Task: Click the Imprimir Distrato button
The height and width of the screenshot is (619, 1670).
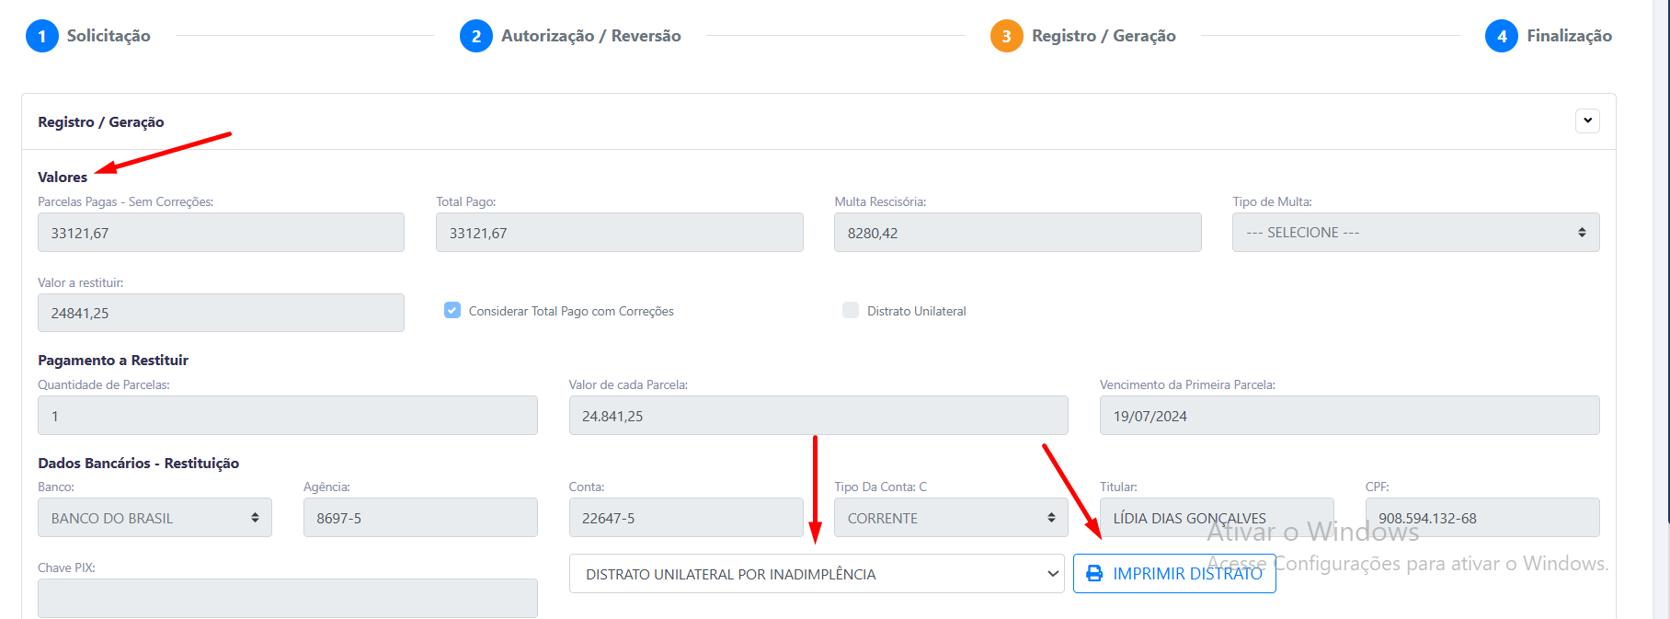Action: point(1174,573)
